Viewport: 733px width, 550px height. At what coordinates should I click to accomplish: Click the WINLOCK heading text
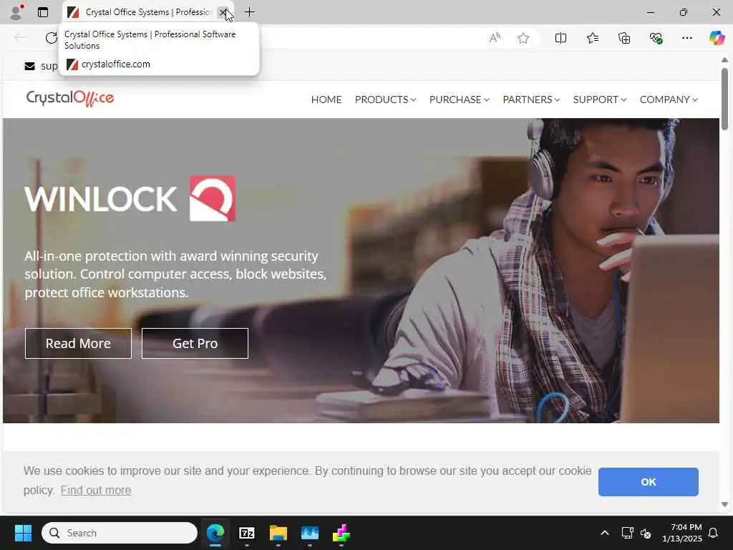pos(100,199)
